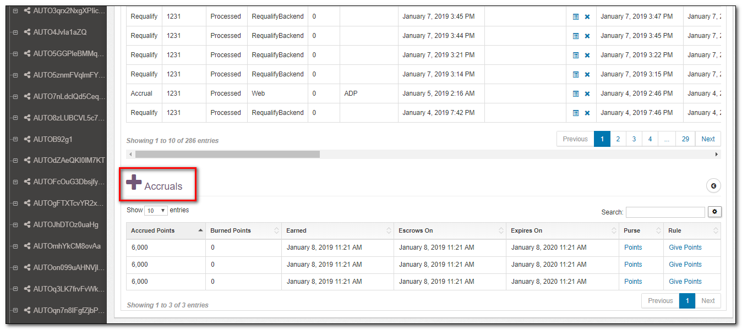Click the horizontal scrollbar thumb under the transactions table
This screenshot has width=742, height=330.
227,155
